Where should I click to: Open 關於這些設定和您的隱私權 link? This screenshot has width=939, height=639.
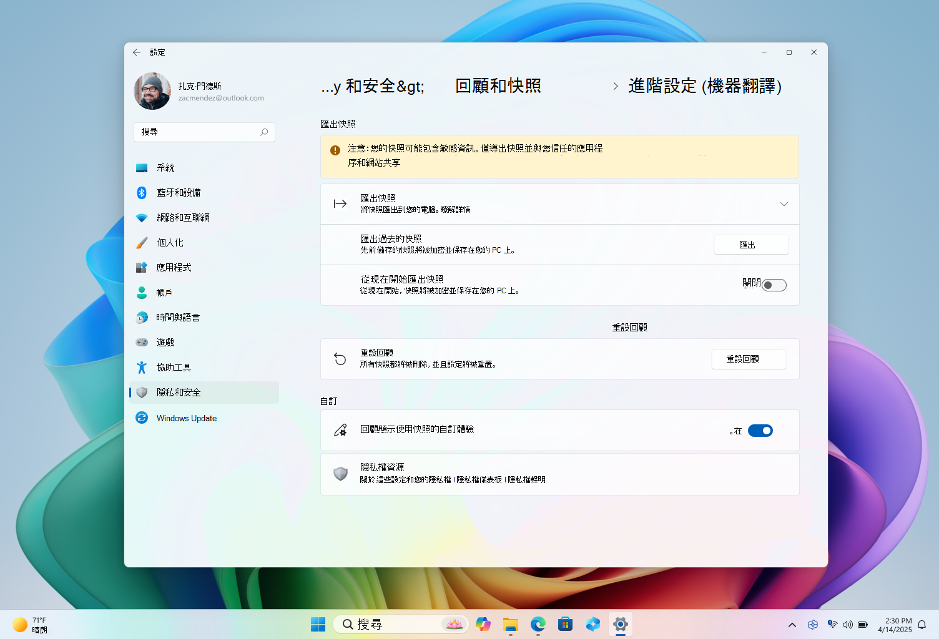406,480
